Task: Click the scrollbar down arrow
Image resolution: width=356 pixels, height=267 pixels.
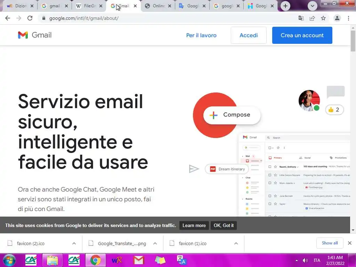Action: [x=353, y=230]
